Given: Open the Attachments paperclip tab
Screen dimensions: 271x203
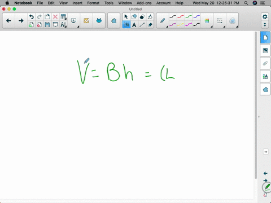Looking at the screenshot, I should coord(265,63).
